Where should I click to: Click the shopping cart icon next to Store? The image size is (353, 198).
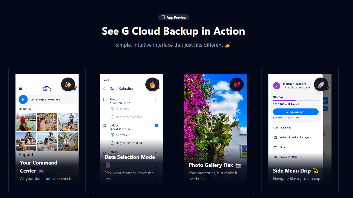click(276, 147)
